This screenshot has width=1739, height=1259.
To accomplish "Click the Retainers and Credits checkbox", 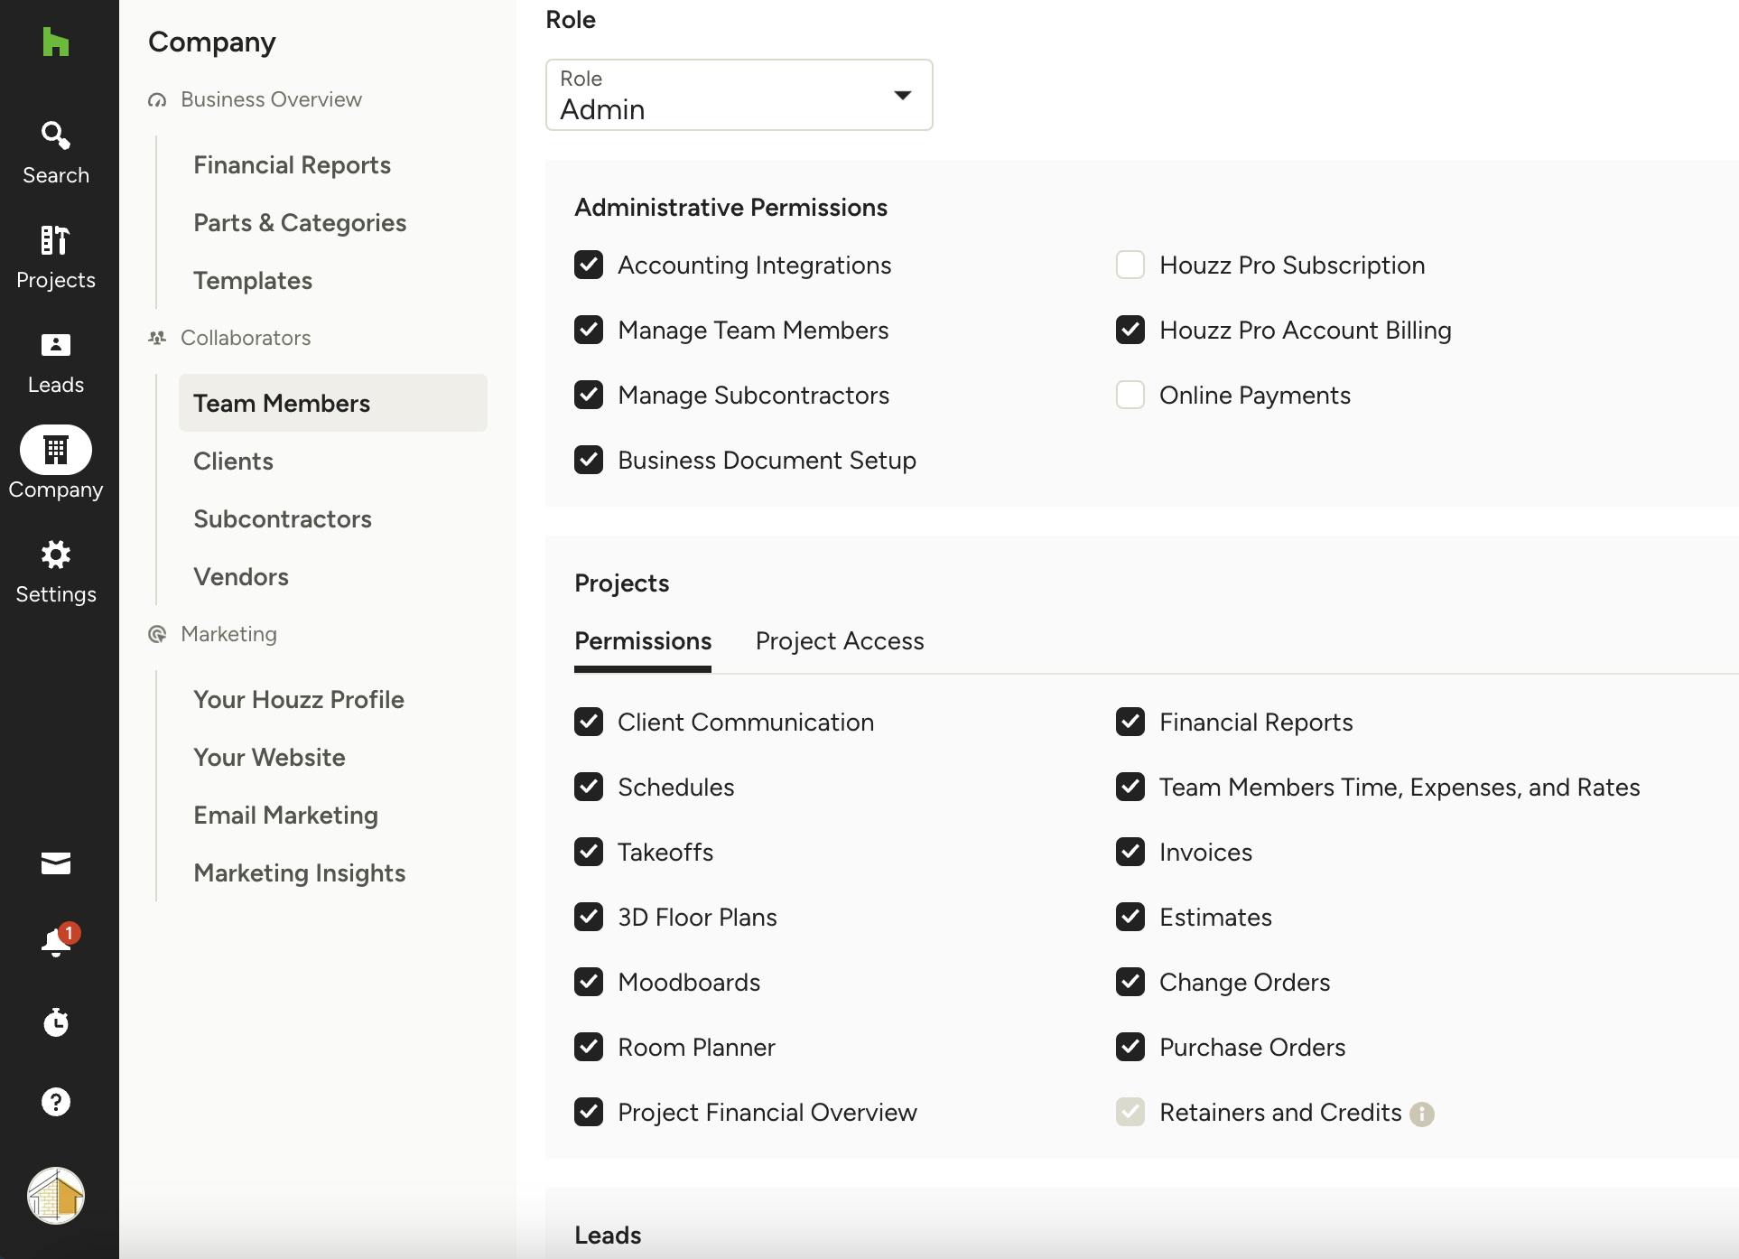I will pos(1130,1112).
